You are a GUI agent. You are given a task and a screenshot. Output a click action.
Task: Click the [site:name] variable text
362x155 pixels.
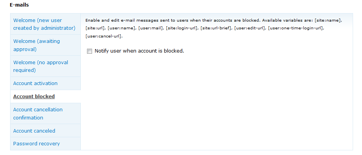tap(328, 19)
